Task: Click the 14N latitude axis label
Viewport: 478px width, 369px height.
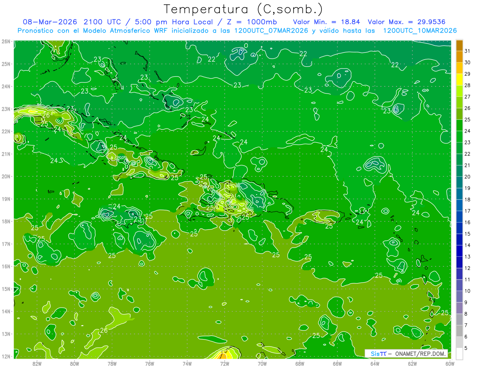Action: tap(6, 311)
